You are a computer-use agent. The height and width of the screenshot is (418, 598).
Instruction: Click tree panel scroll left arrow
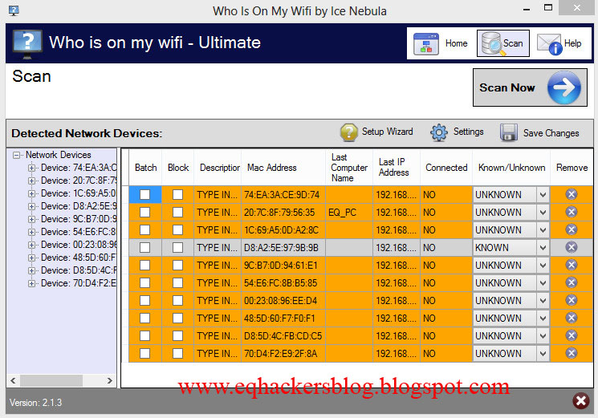pos(14,380)
